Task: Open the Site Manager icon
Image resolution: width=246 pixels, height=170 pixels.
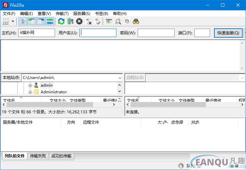Action: (6, 21)
